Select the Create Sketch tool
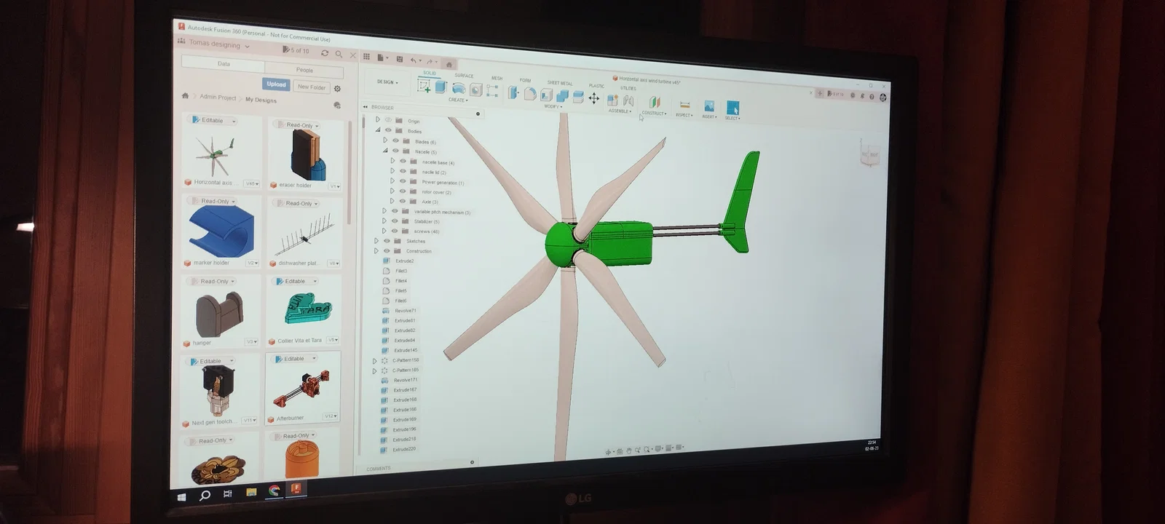The width and height of the screenshot is (1165, 524). click(x=424, y=85)
